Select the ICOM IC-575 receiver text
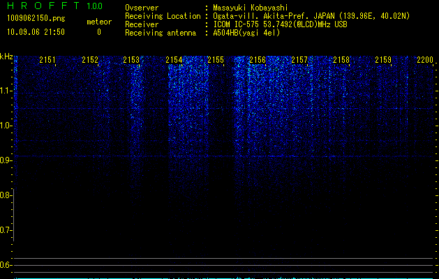Screen dimensions: 439x279 point(280,24)
